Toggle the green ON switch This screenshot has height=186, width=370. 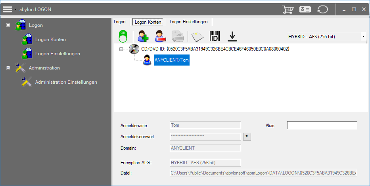tap(123, 36)
